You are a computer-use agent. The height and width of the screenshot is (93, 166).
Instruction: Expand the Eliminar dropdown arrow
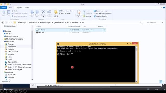coord(43,17)
